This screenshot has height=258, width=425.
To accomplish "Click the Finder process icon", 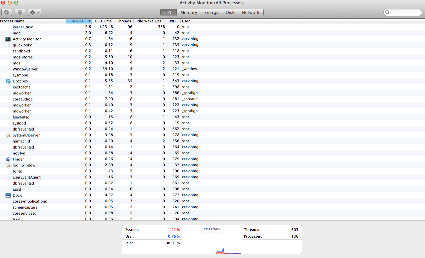I will [8, 159].
